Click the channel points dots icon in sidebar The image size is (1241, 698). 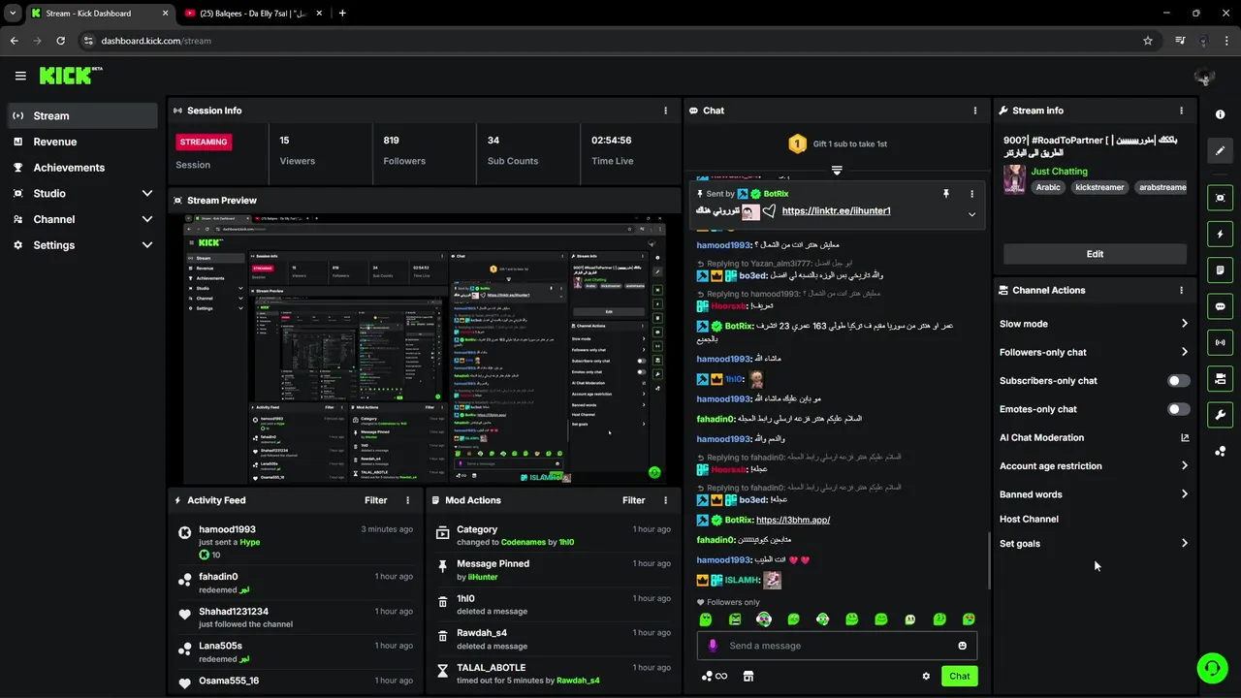click(1220, 451)
